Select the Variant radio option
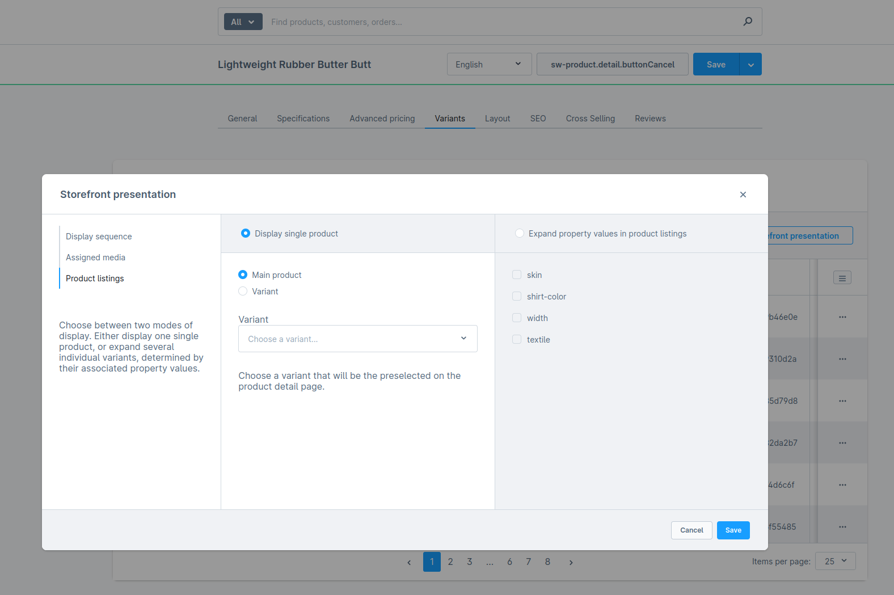 [x=243, y=292]
